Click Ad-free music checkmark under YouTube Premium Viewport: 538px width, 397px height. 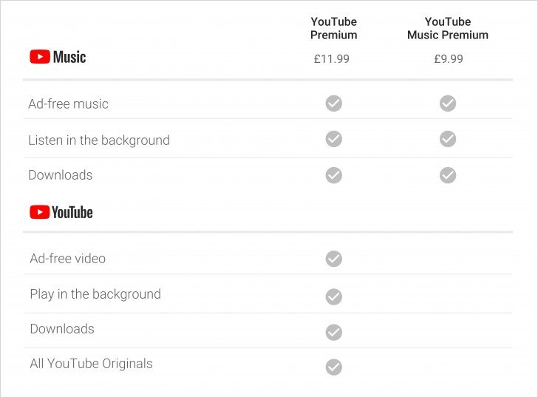coord(334,104)
